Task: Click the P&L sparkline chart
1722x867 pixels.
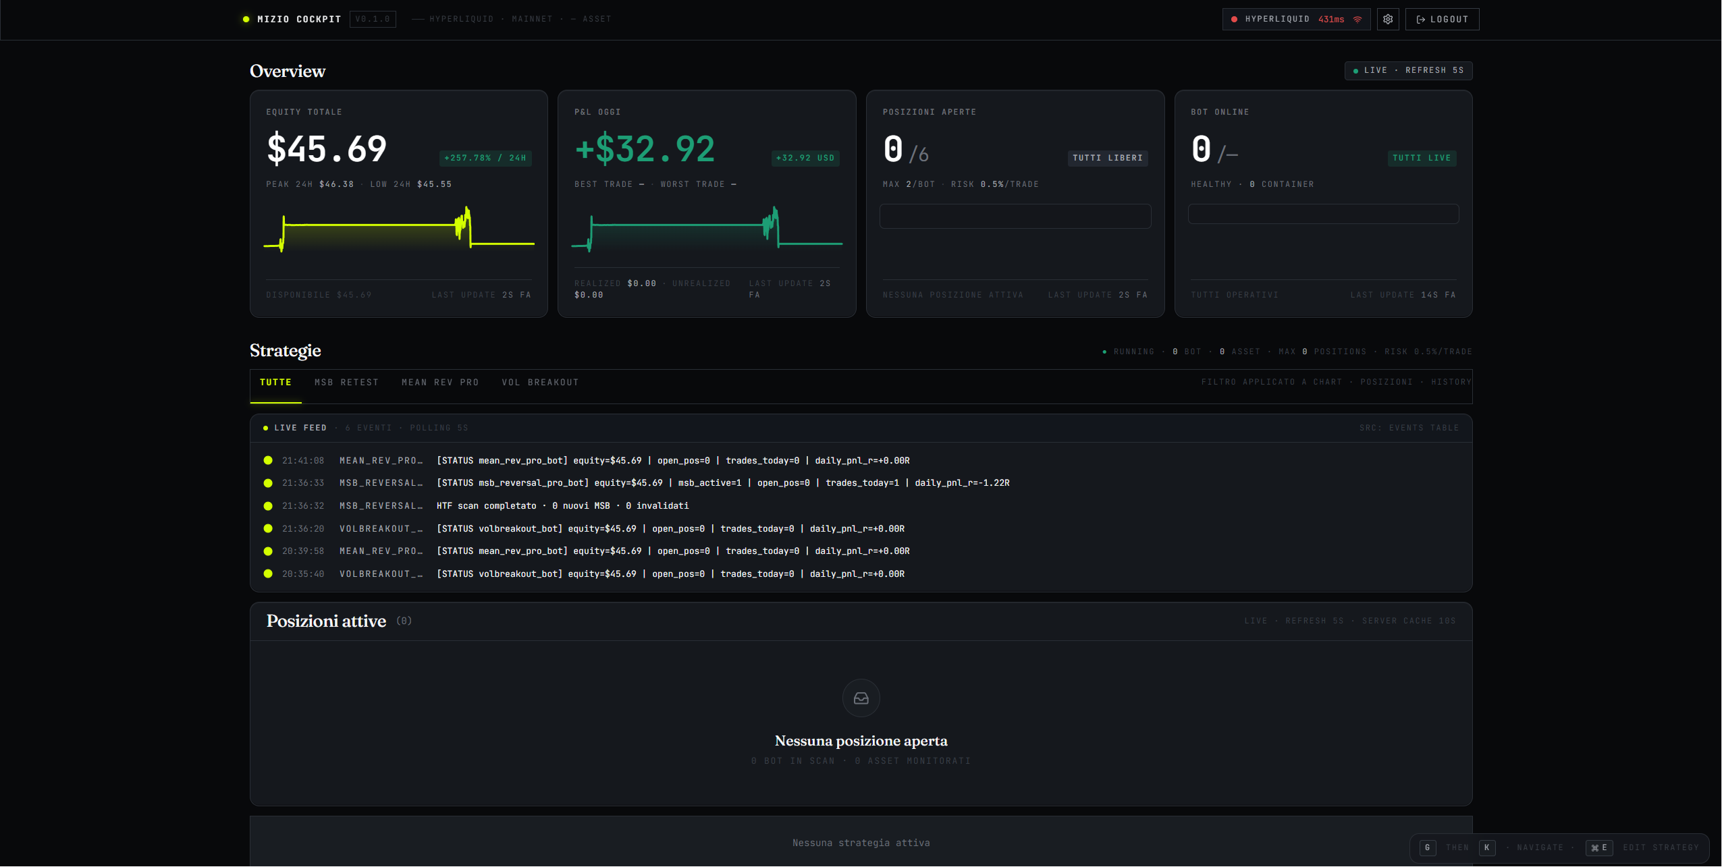Action: (707, 229)
